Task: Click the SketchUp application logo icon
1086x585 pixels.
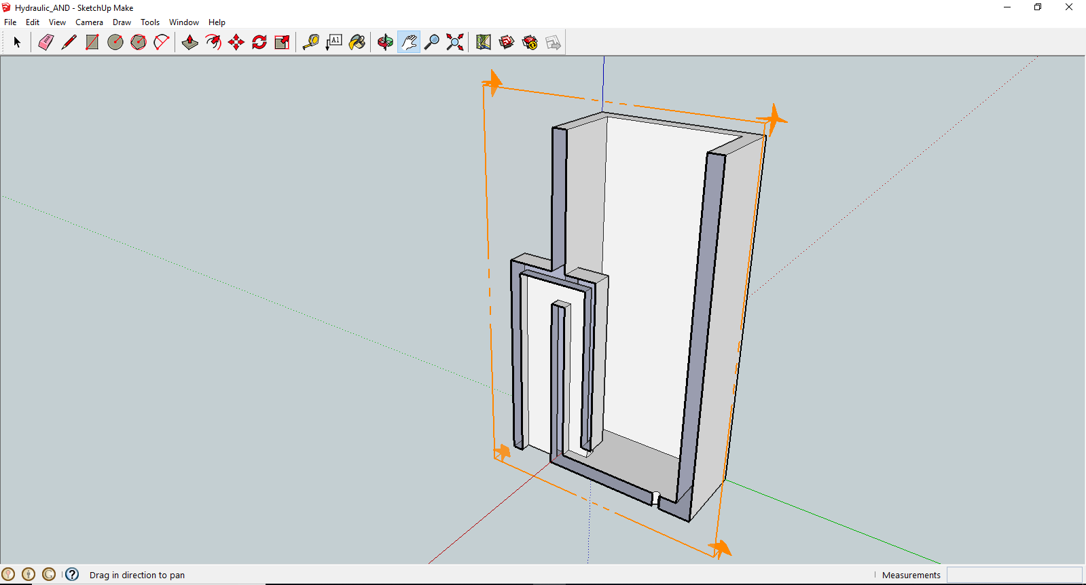Action: pos(7,7)
